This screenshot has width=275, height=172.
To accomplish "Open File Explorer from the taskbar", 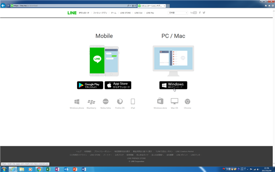I will coord(22,169).
